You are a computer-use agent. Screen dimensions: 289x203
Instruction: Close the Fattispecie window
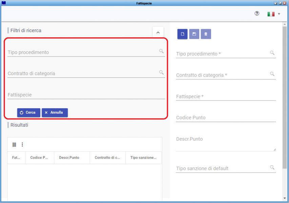285,3
